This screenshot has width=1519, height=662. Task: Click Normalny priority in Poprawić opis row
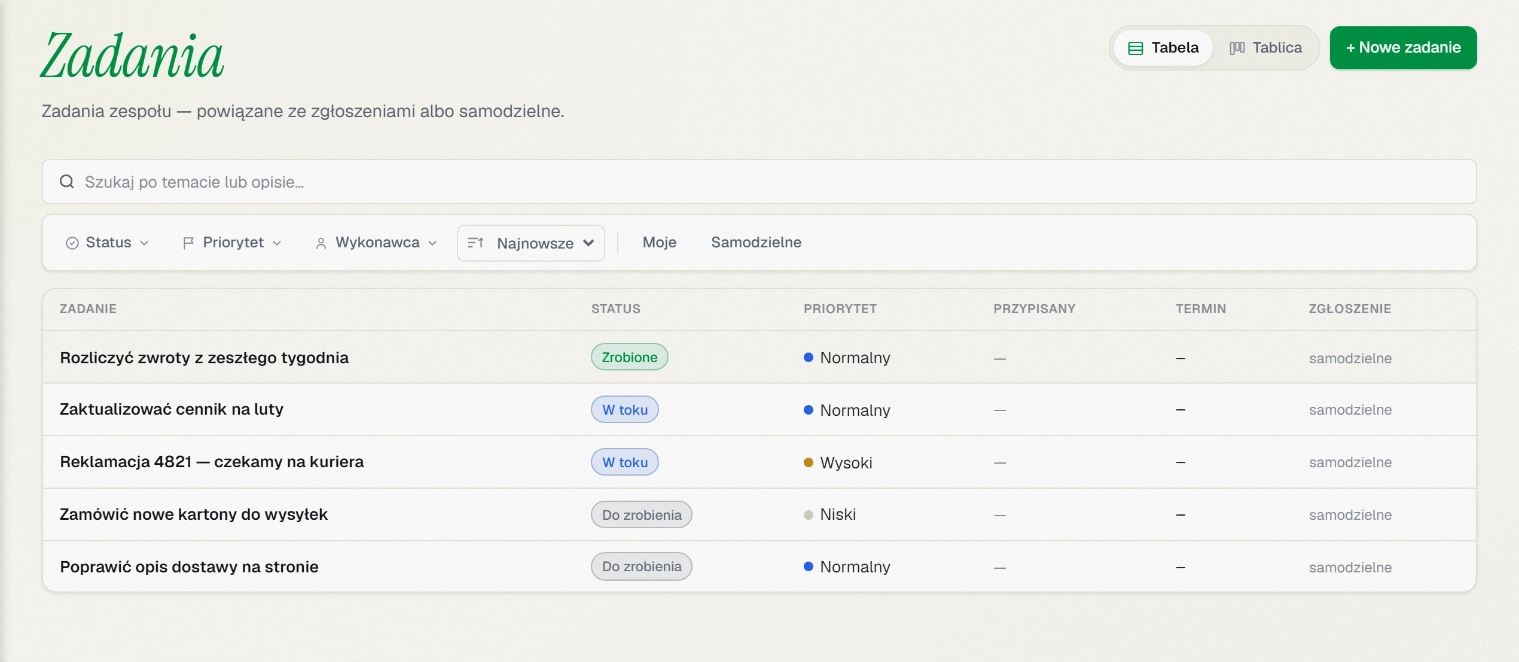pos(855,566)
